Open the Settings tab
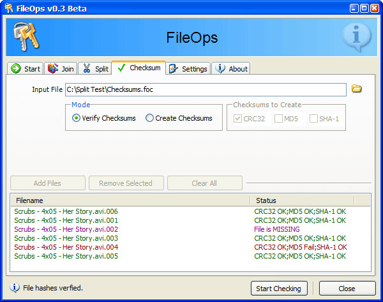The height and width of the screenshot is (302, 383). 188,68
